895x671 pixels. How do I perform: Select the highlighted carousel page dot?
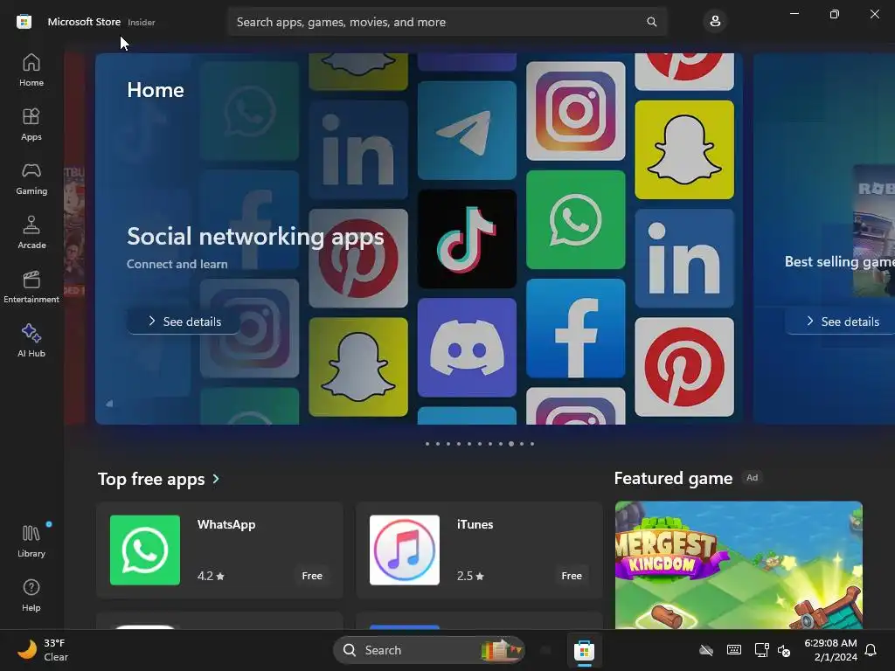(x=510, y=443)
